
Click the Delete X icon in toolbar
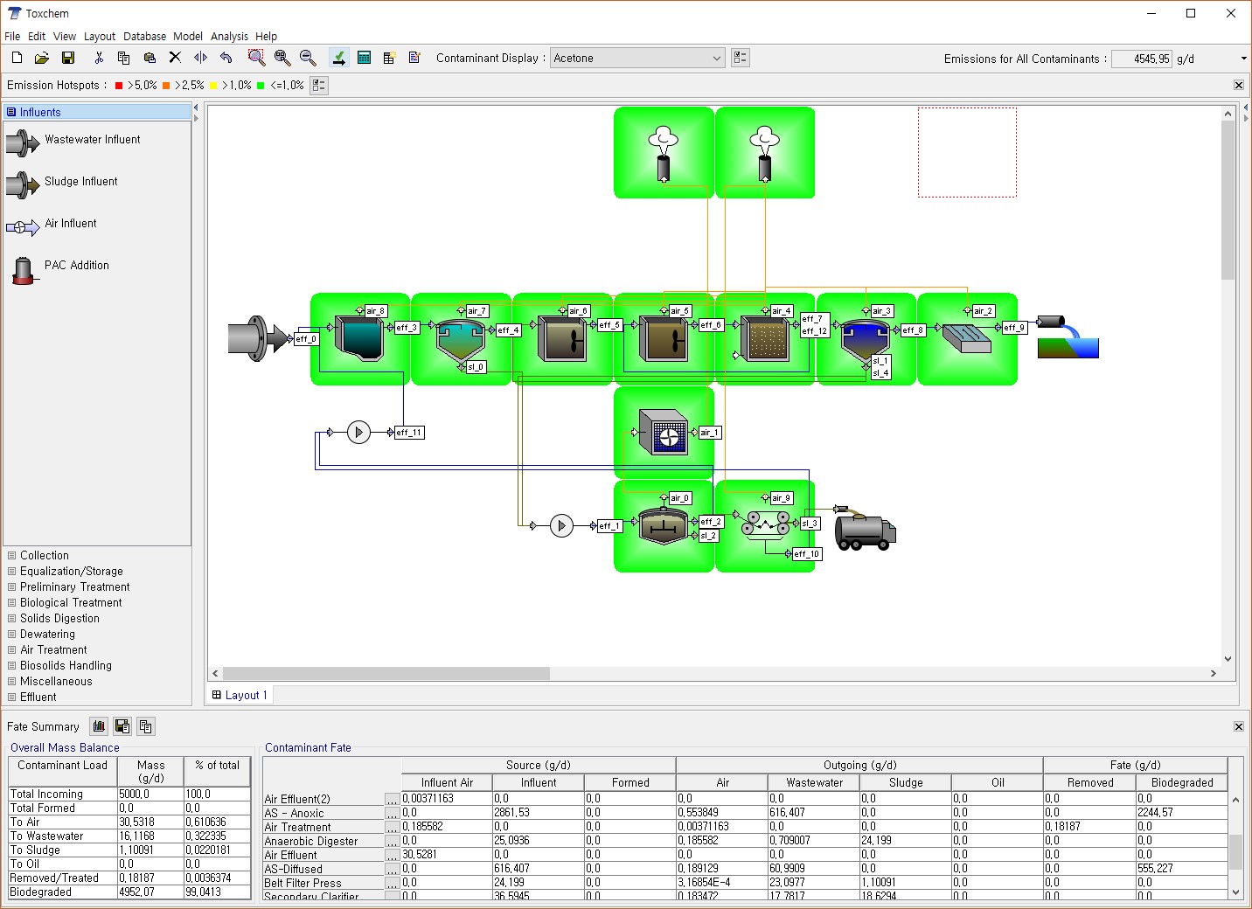175,58
